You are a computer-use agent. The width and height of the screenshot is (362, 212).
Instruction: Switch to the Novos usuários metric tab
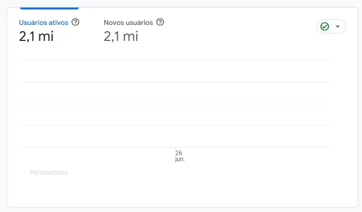(x=129, y=22)
